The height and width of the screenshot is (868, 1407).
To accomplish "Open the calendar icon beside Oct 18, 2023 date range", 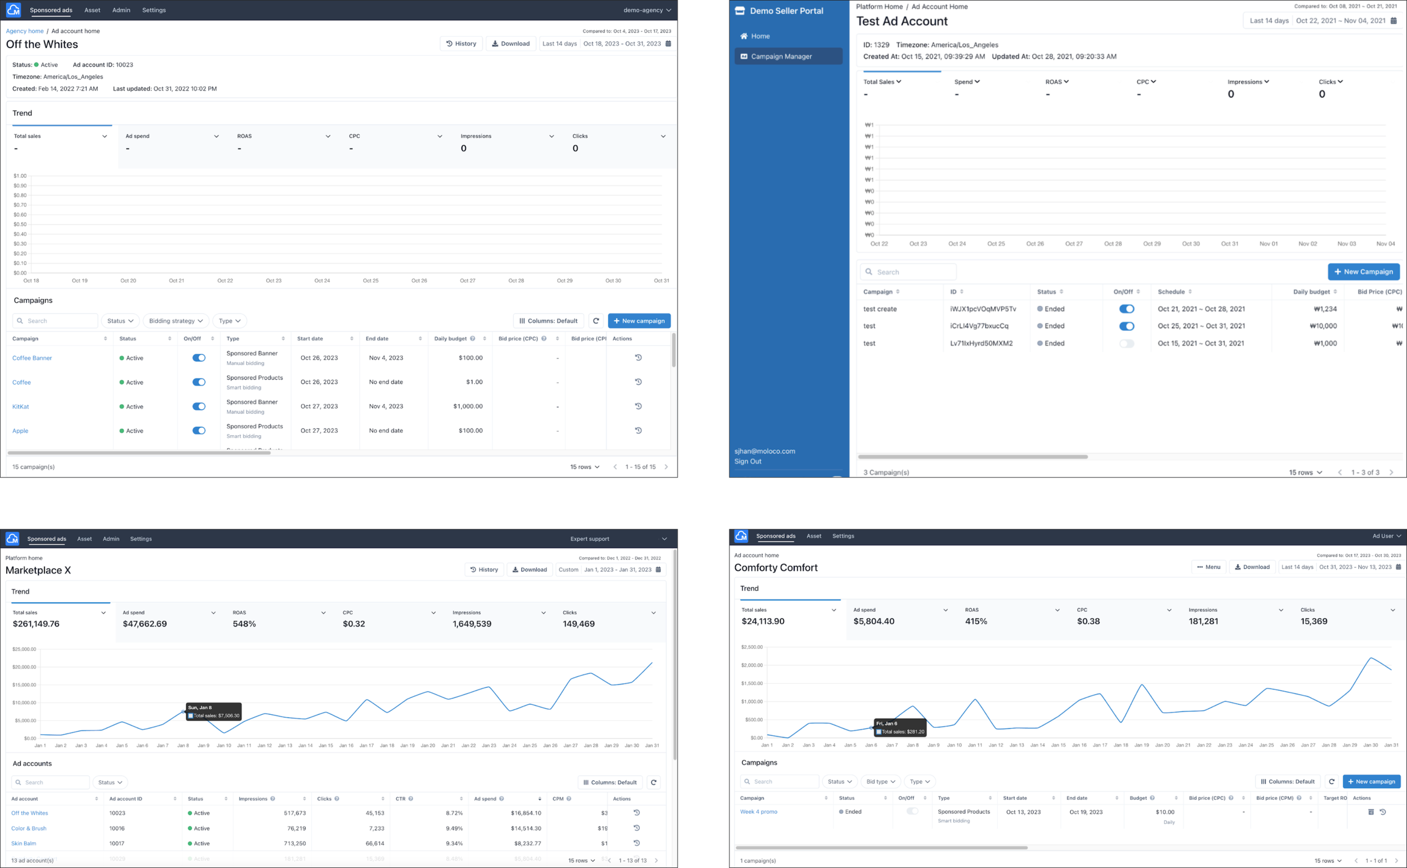I will [x=668, y=44].
